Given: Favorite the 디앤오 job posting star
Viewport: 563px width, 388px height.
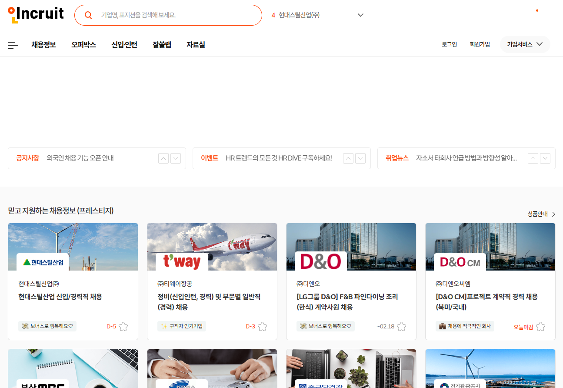Looking at the screenshot, I should pos(402,326).
